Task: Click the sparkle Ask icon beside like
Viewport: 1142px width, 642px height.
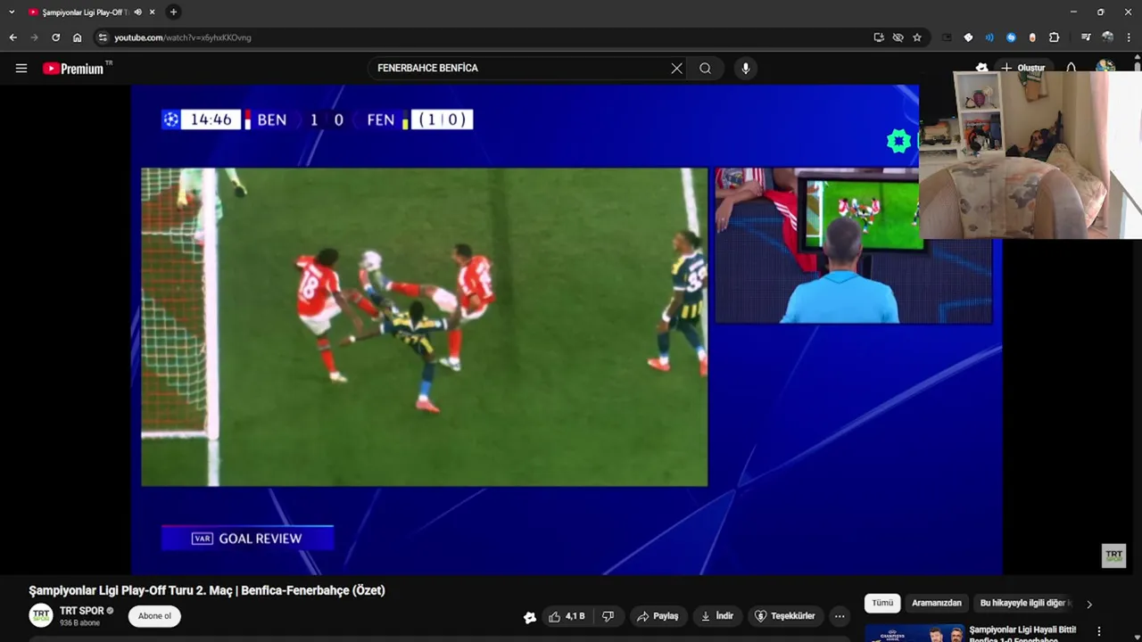Action: 530,617
